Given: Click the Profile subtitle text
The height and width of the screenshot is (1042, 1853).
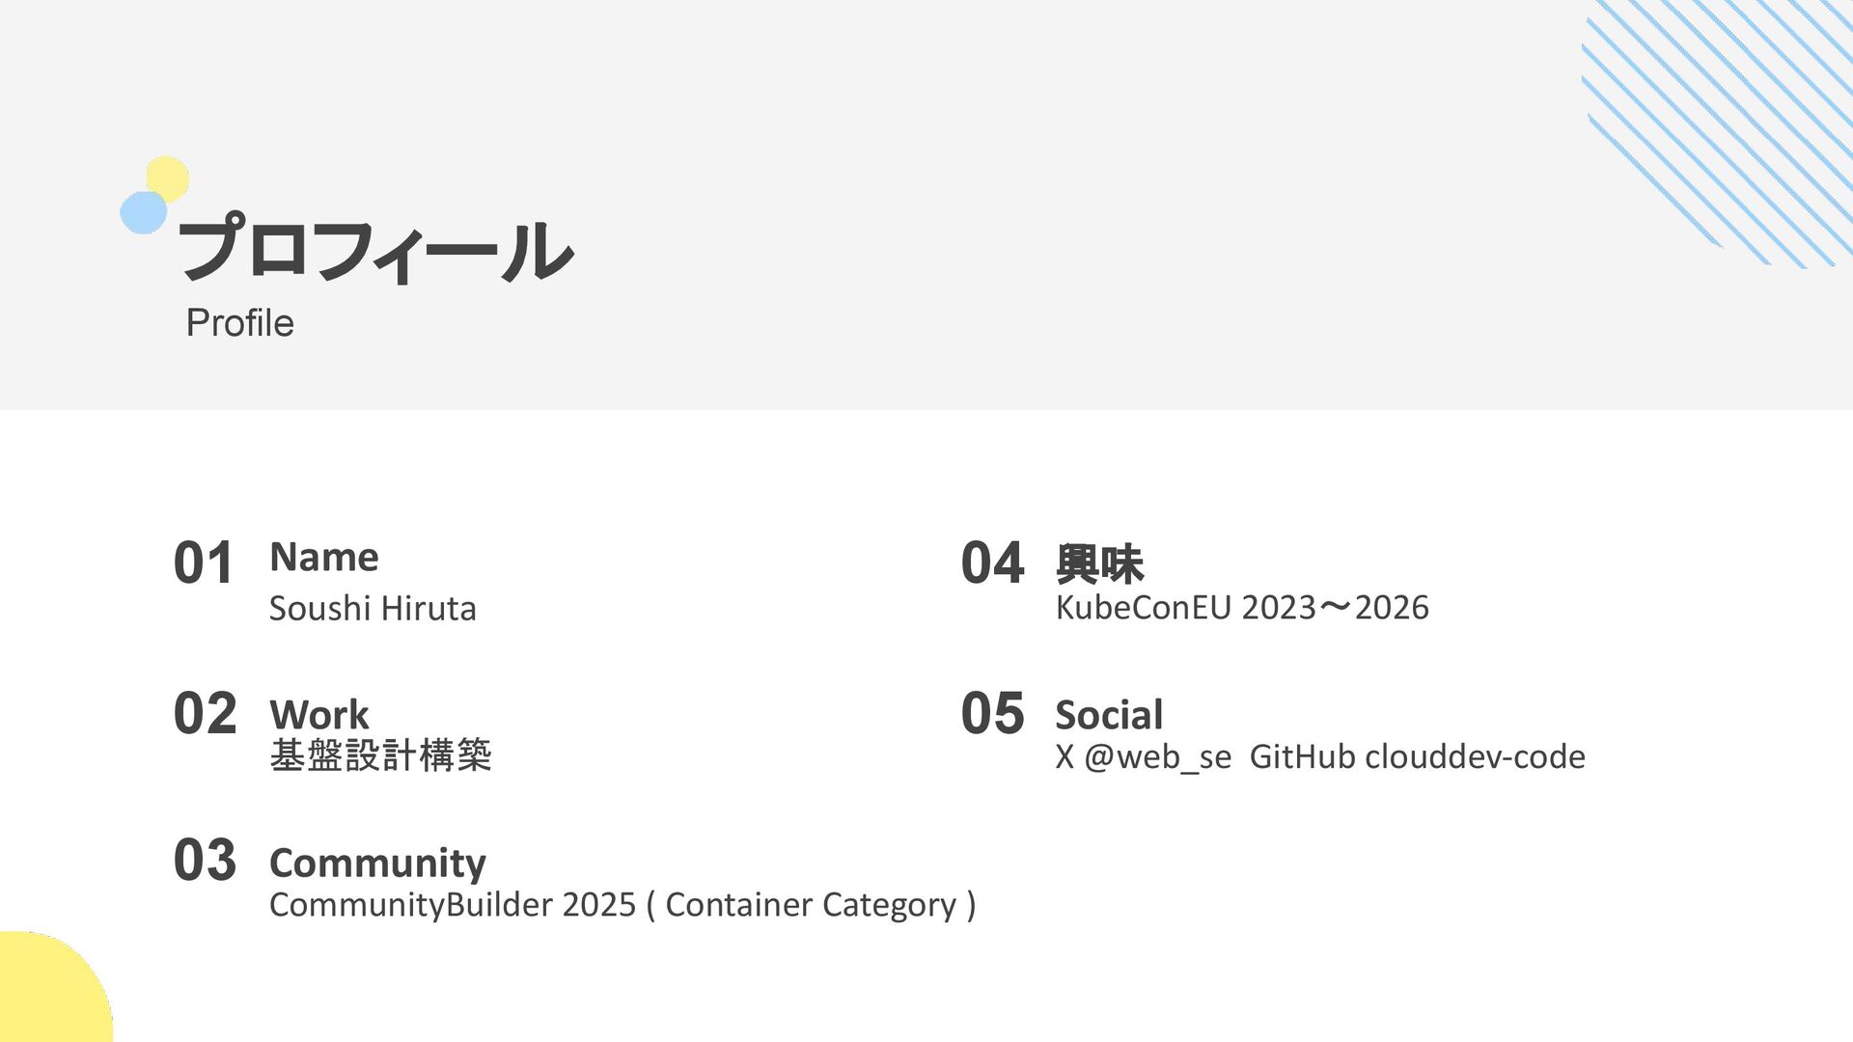Looking at the screenshot, I should [x=239, y=323].
